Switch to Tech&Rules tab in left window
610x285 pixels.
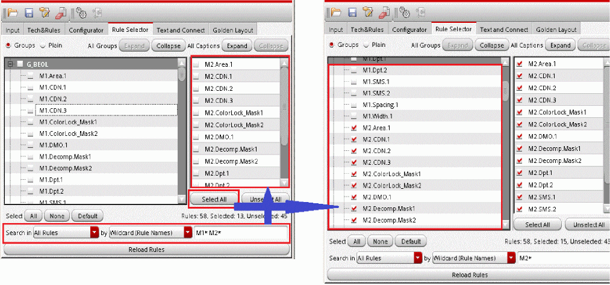click(x=44, y=30)
